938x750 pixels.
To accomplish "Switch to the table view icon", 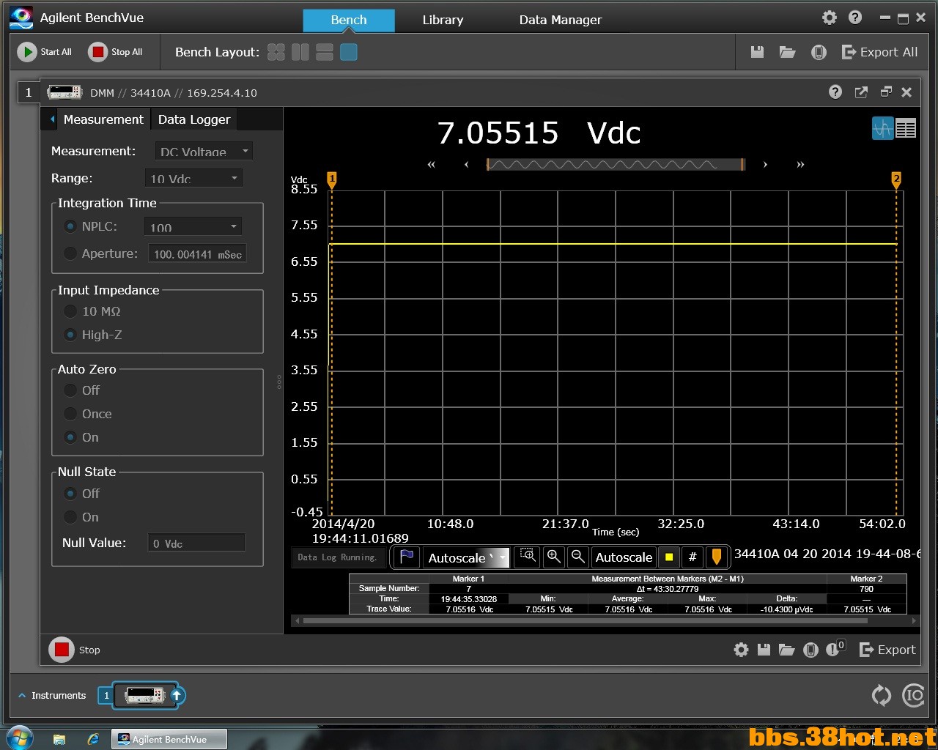I will (906, 128).
